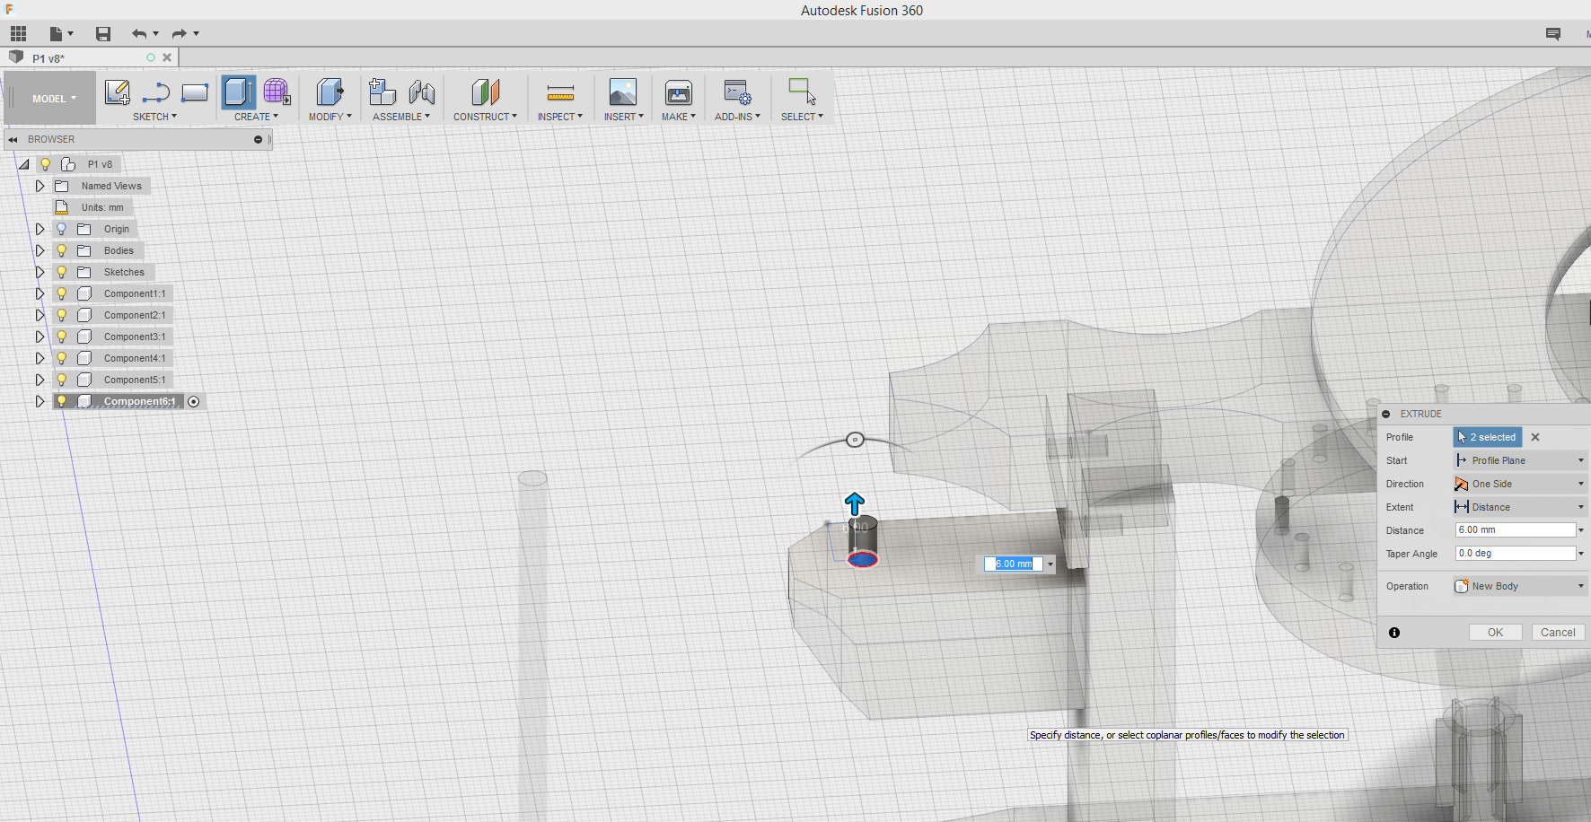1591x822 pixels.
Task: Click the on-canvas 6.00 mm distance input
Action: [x=1014, y=564]
